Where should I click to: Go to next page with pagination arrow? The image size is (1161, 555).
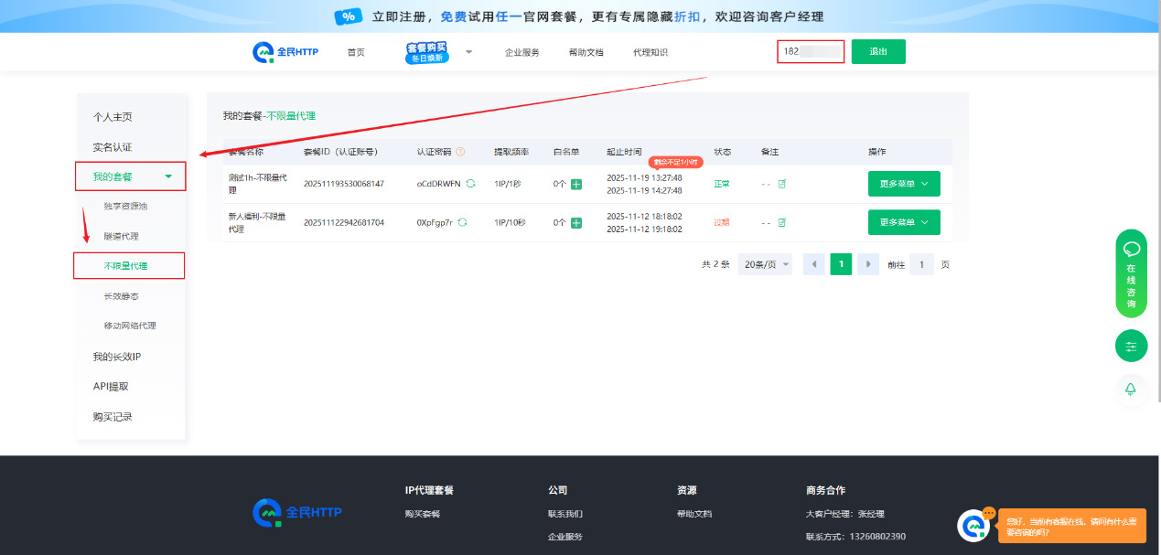point(868,264)
